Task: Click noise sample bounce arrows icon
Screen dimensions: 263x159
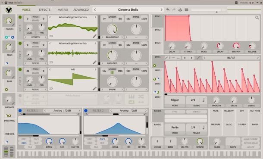Action: point(141,102)
